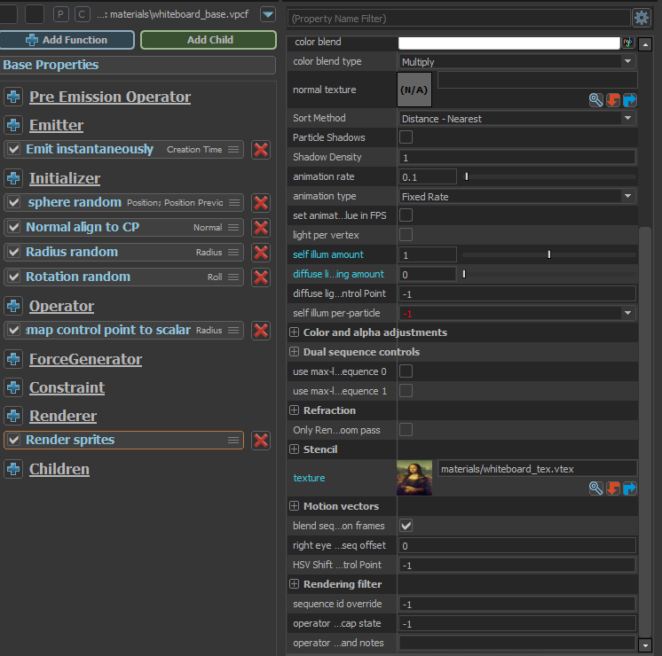
Task: Click Add Function button
Action: [x=67, y=40]
